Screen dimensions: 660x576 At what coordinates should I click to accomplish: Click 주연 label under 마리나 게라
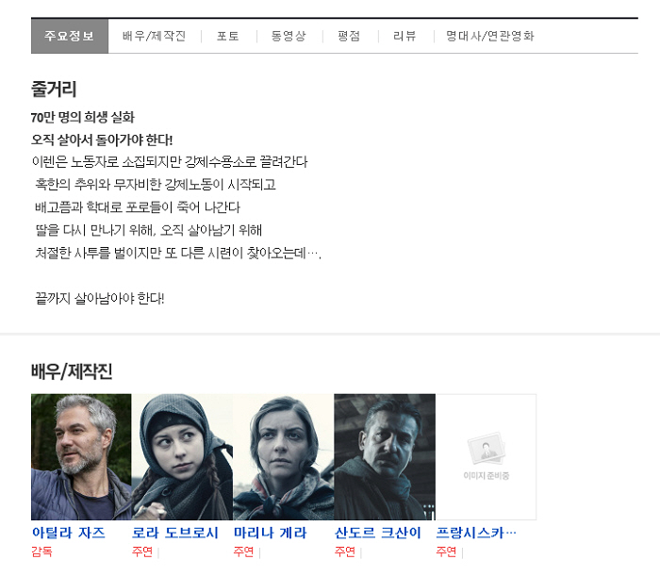tap(243, 551)
